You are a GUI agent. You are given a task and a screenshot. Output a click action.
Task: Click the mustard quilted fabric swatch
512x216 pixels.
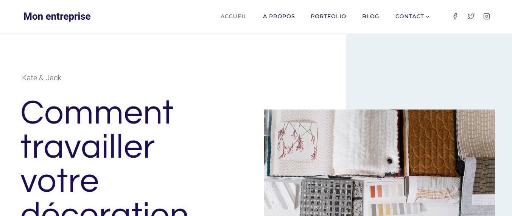tap(431, 142)
